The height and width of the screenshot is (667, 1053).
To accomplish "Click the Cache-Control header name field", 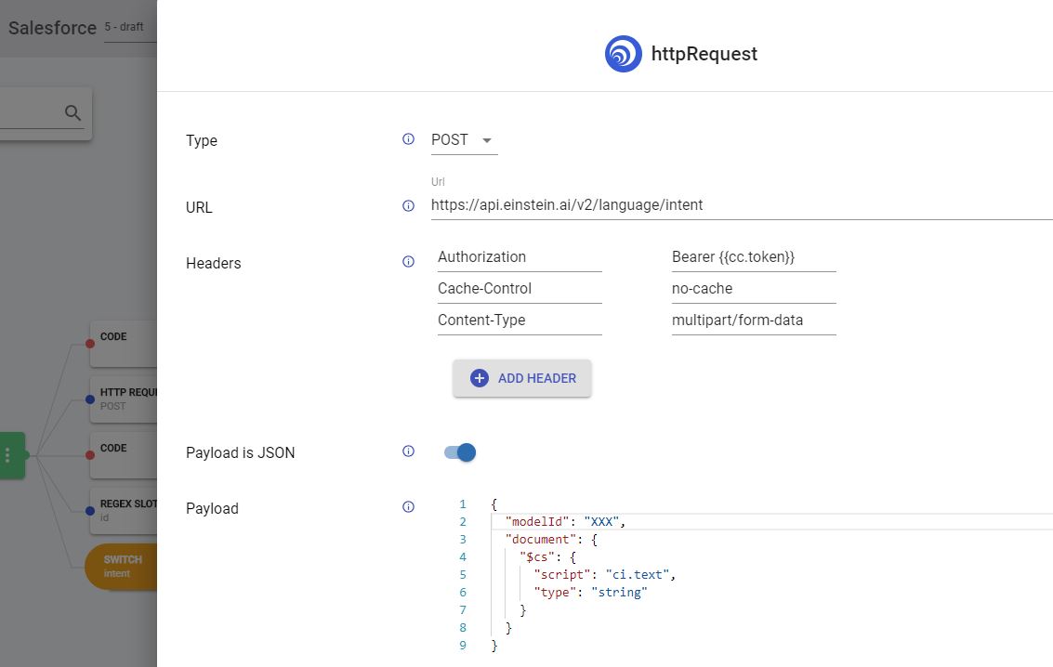I will coord(520,289).
